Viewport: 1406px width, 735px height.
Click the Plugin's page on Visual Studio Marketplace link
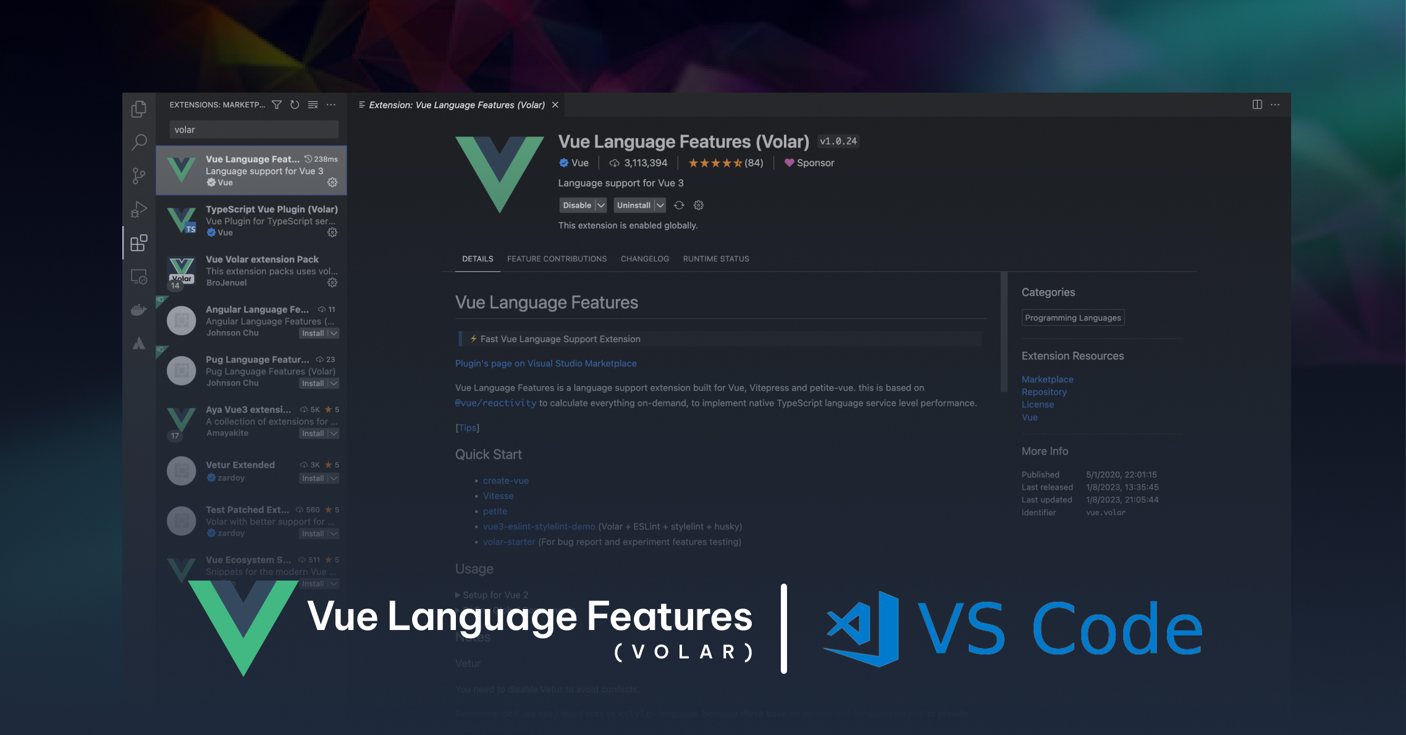click(544, 363)
